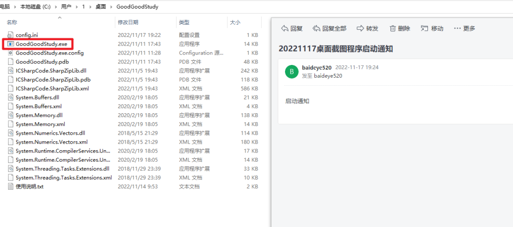Select the System.Buffers.dll file name
513x227 pixels.
tap(38, 97)
